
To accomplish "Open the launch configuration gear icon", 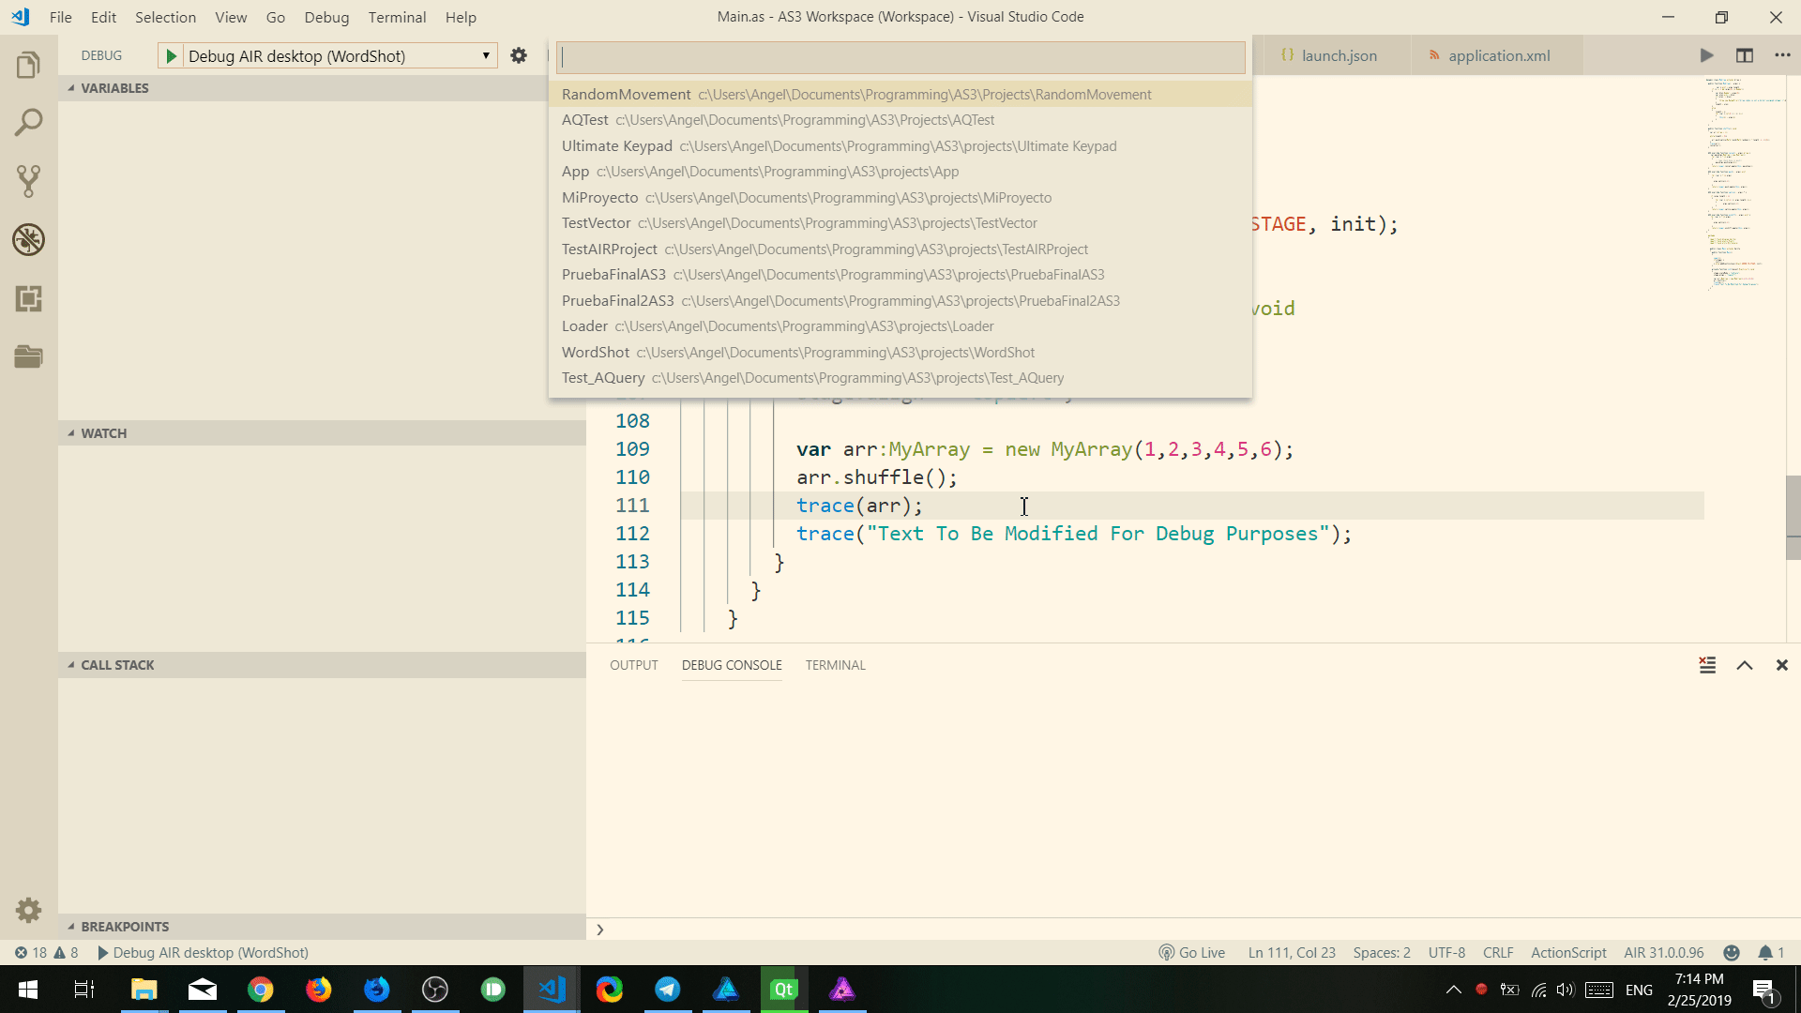I will [x=519, y=55].
